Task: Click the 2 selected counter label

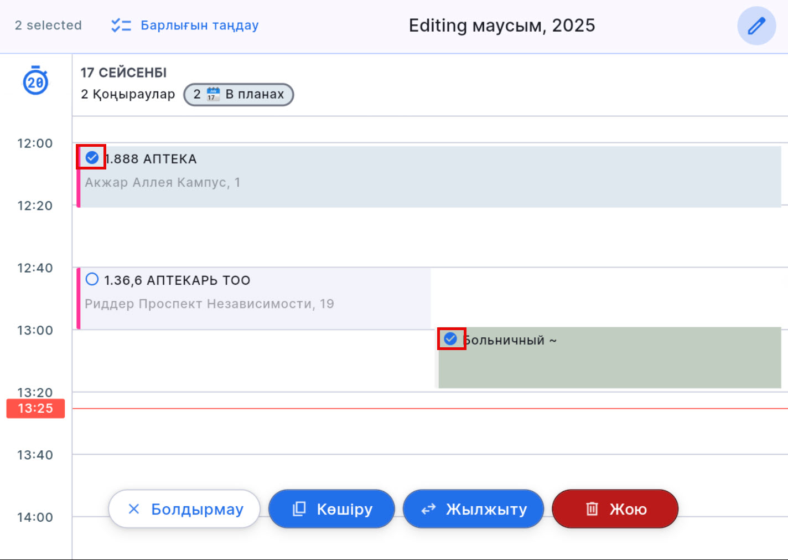Action: pos(48,25)
